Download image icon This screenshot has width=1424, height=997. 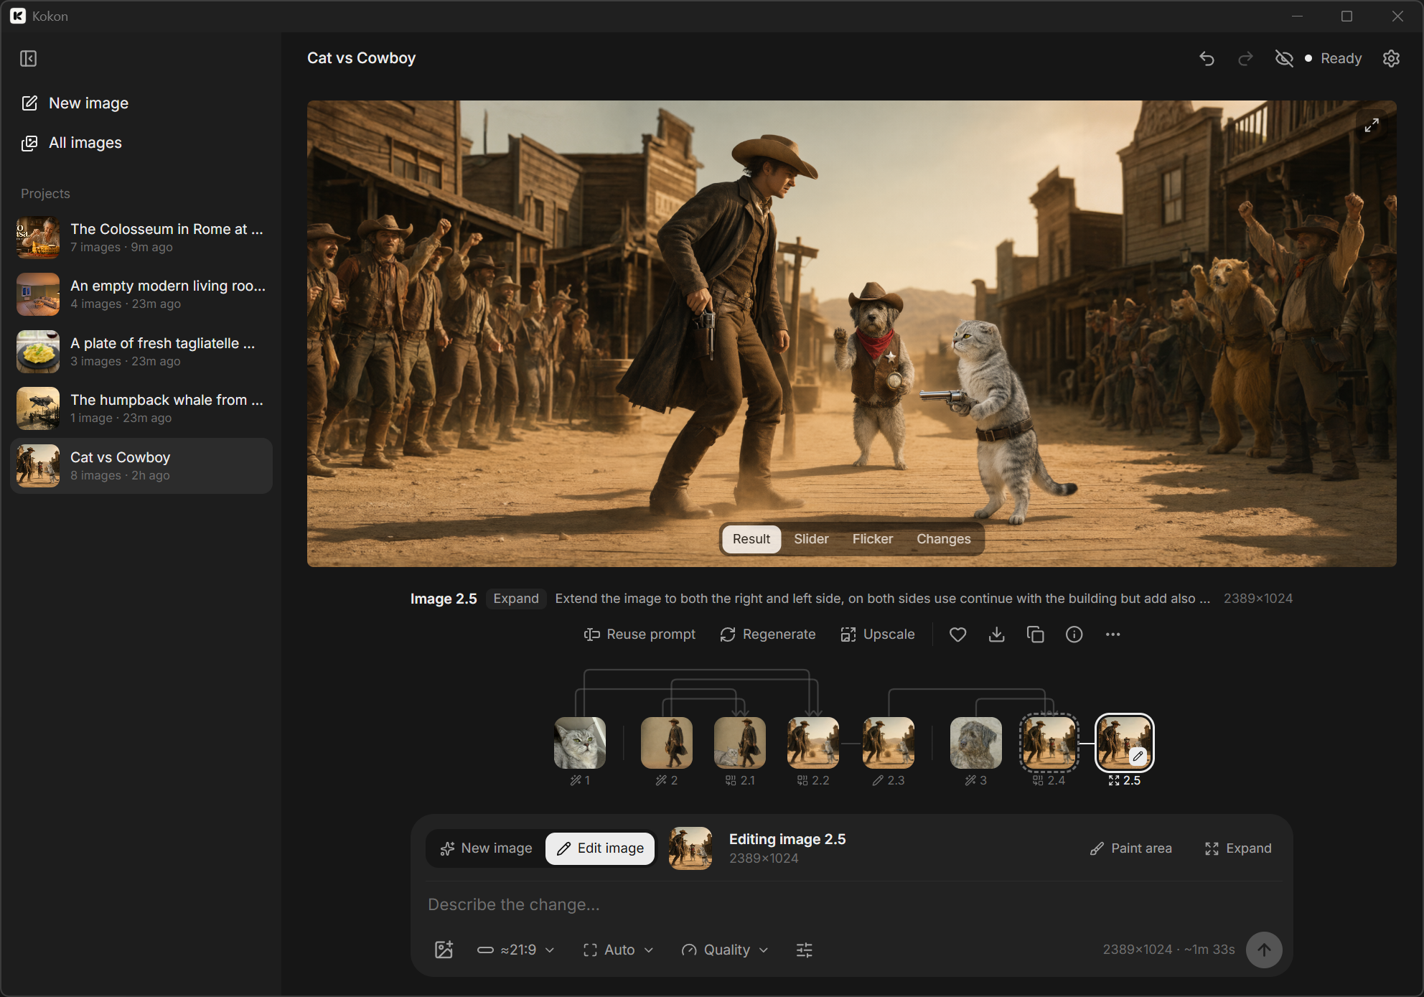tap(996, 635)
